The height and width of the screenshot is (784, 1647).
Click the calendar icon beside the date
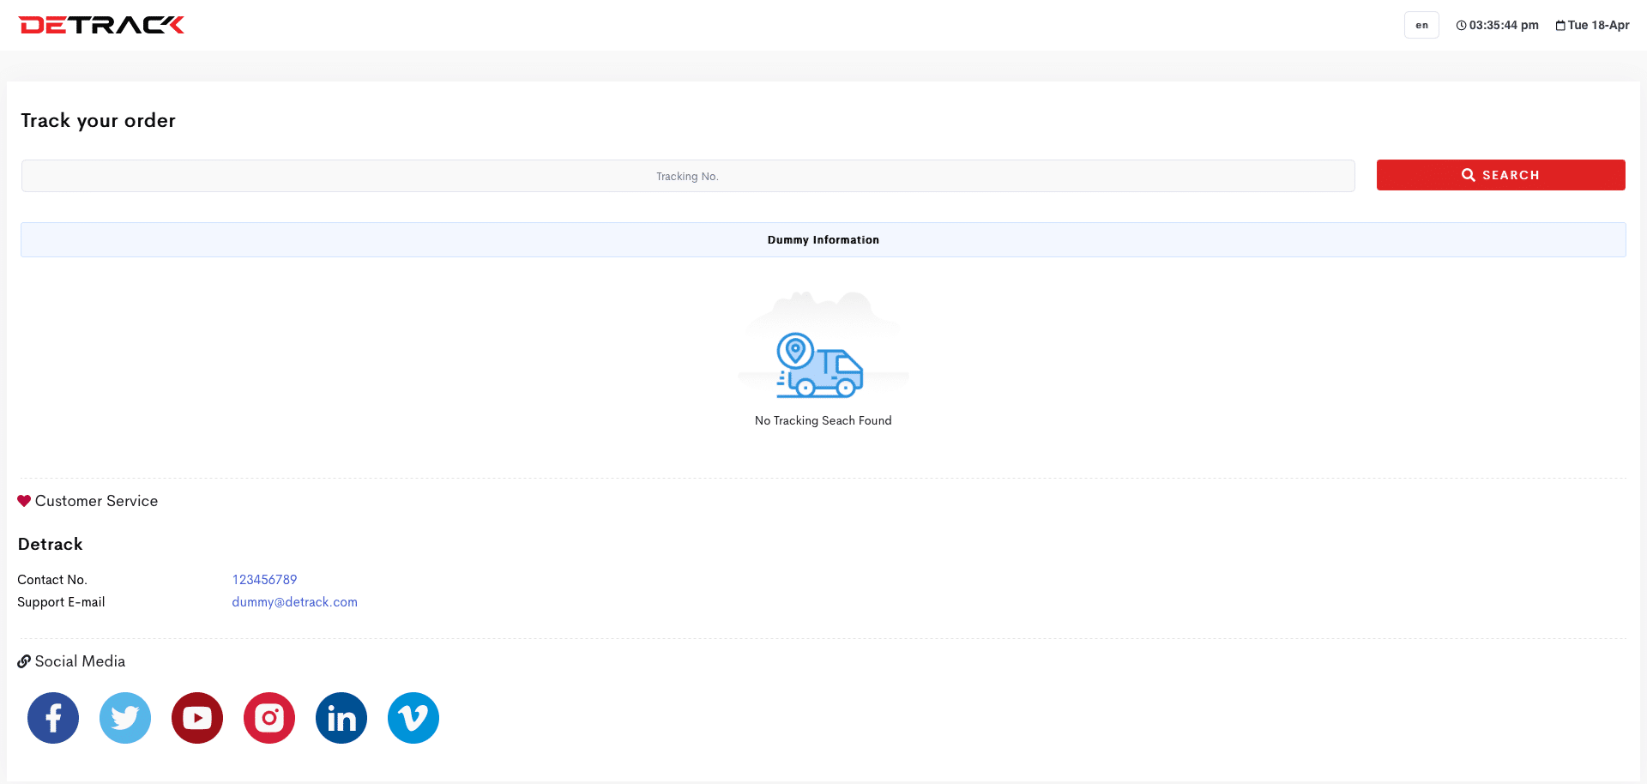(1560, 26)
